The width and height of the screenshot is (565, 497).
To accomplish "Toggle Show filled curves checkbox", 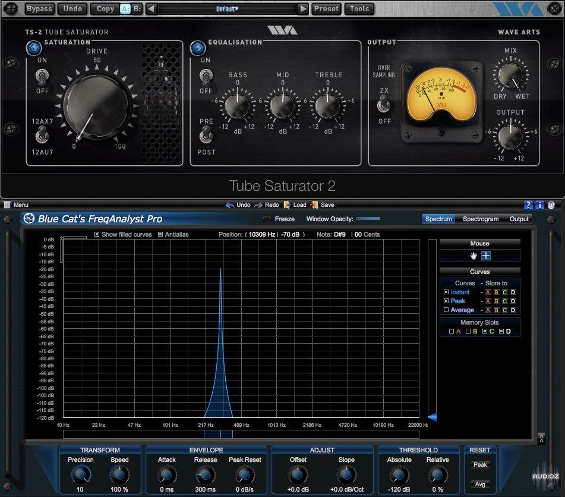I will click(97, 234).
